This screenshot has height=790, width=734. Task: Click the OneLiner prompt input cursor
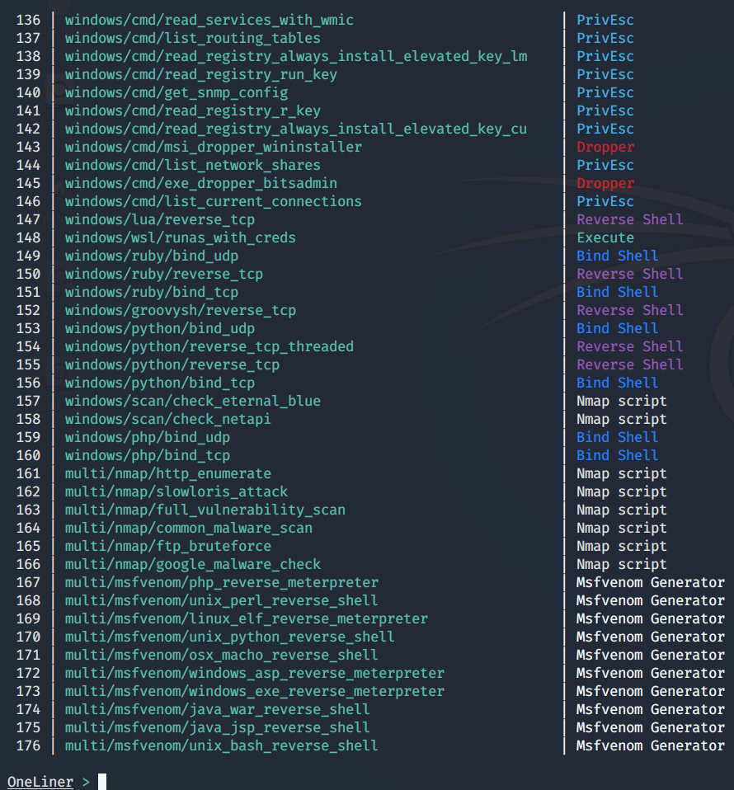[x=102, y=781]
